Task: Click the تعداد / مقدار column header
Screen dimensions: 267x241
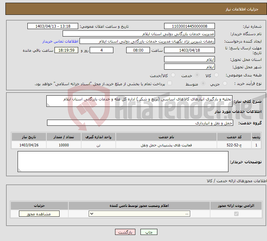Action: pos(64,137)
